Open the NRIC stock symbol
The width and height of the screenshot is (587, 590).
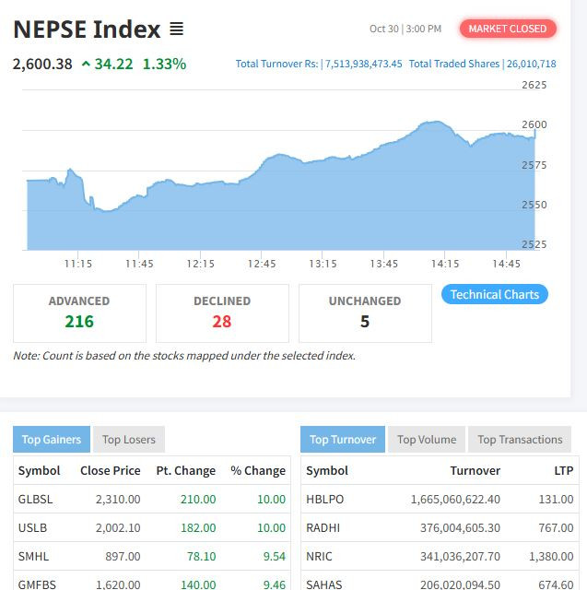click(x=319, y=557)
